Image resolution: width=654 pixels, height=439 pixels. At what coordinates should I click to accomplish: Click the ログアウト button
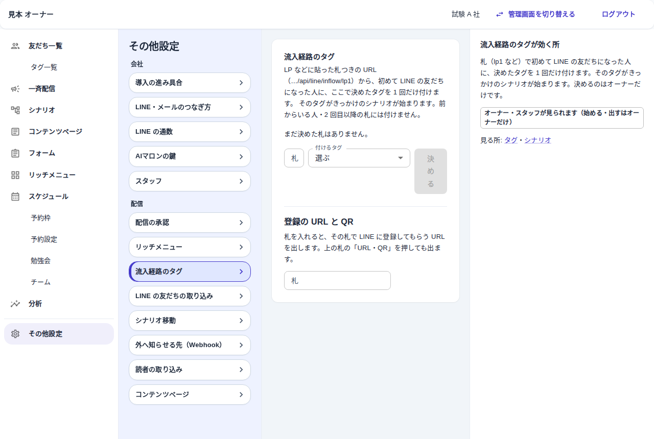[618, 14]
